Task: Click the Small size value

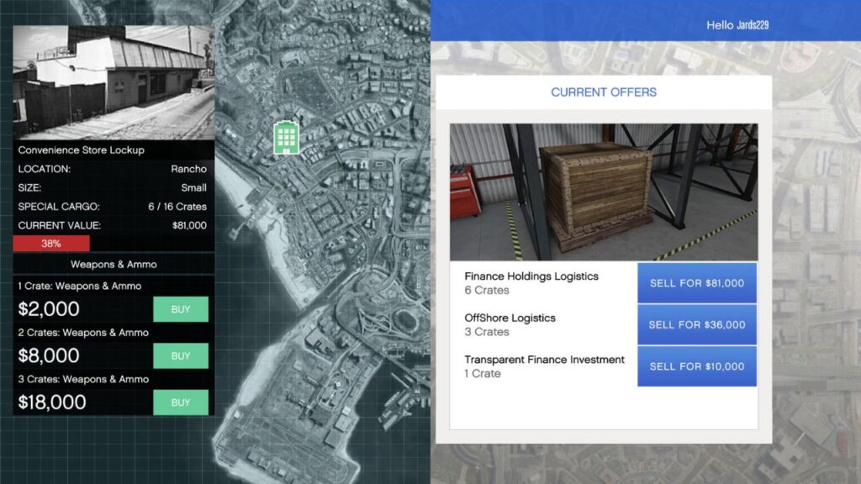Action: pos(194,187)
